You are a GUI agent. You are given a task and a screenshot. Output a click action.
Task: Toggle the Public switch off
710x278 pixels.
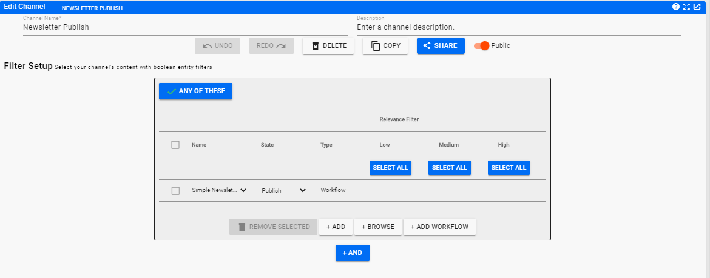(482, 45)
